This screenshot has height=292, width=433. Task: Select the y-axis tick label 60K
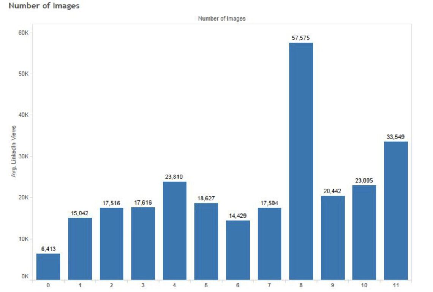24,33
